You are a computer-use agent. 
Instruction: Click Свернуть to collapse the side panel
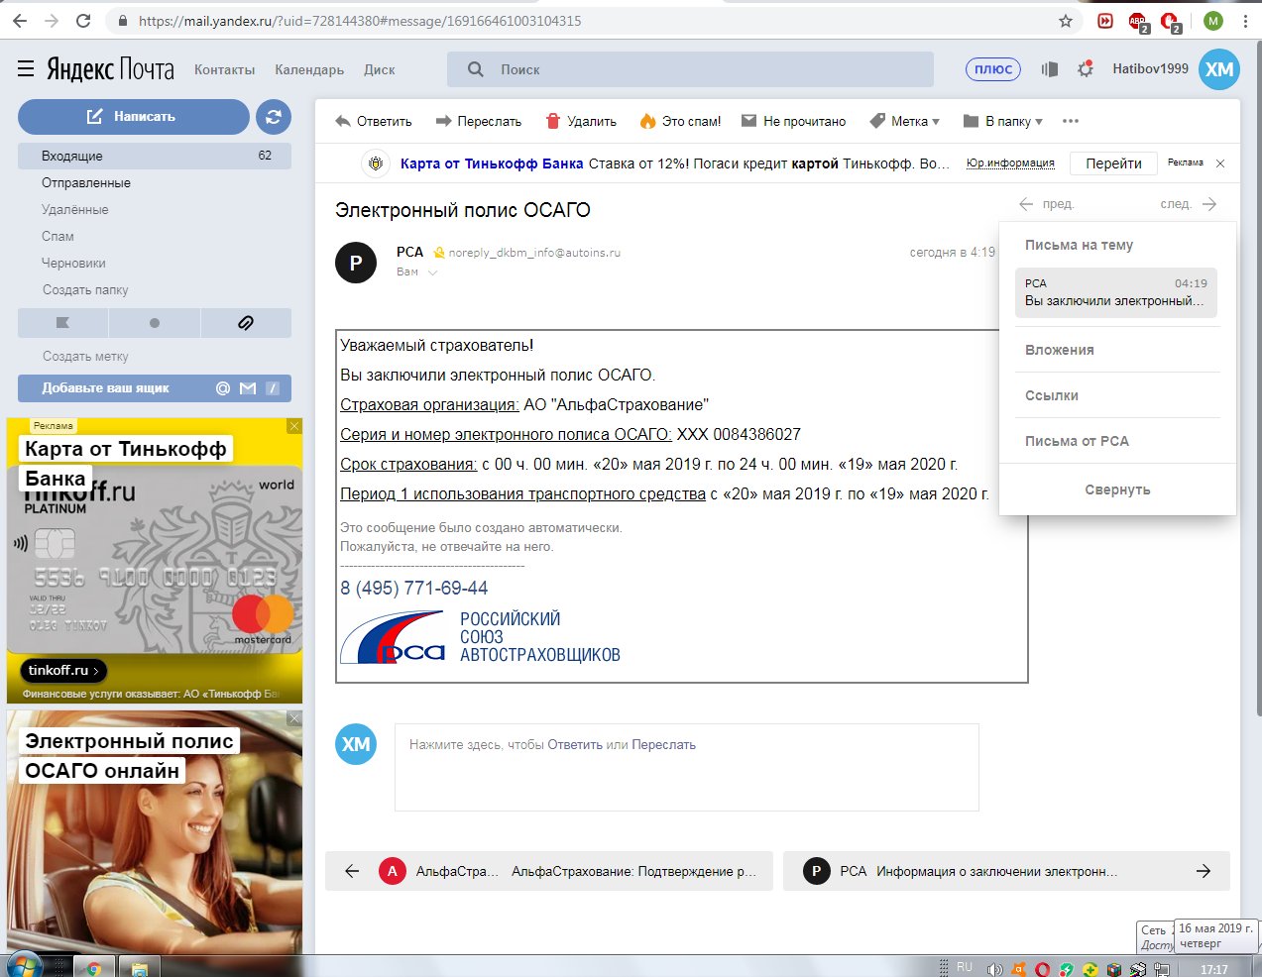(1117, 489)
